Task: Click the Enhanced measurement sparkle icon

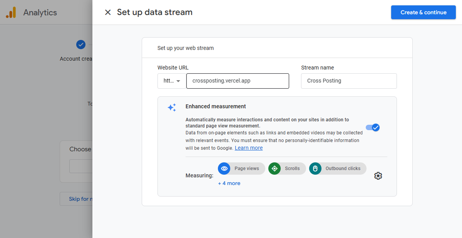Action: click(x=172, y=107)
